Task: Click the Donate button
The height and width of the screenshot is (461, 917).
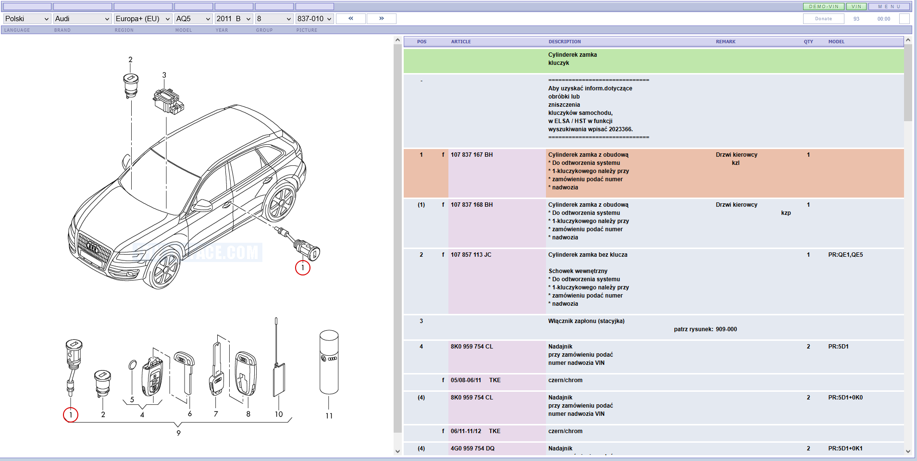Action: [823, 19]
